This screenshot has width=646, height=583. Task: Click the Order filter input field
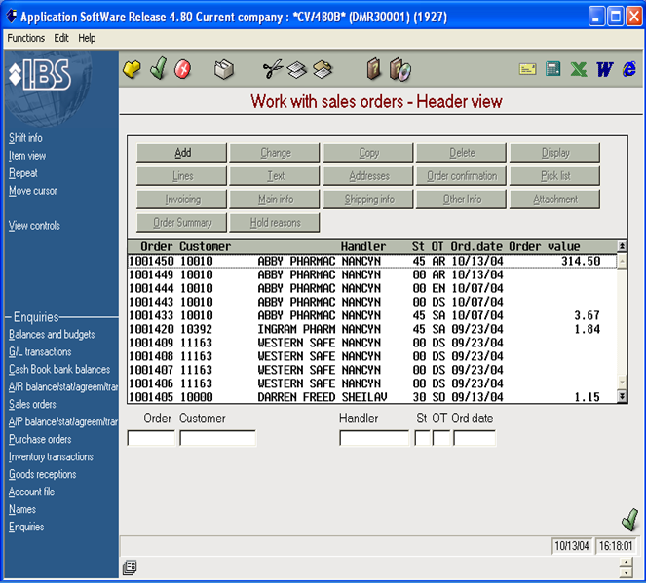coord(151,438)
